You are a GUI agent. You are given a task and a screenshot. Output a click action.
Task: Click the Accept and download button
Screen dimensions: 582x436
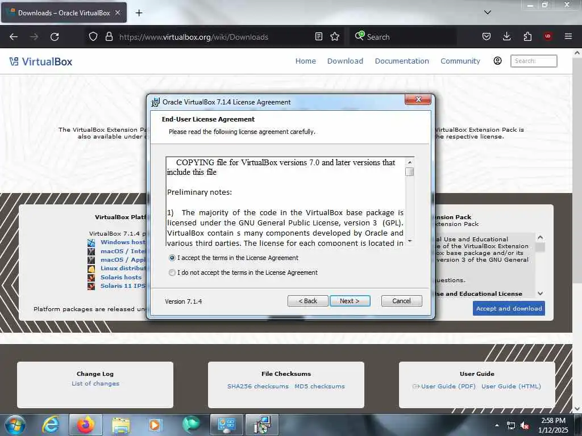[x=509, y=308]
